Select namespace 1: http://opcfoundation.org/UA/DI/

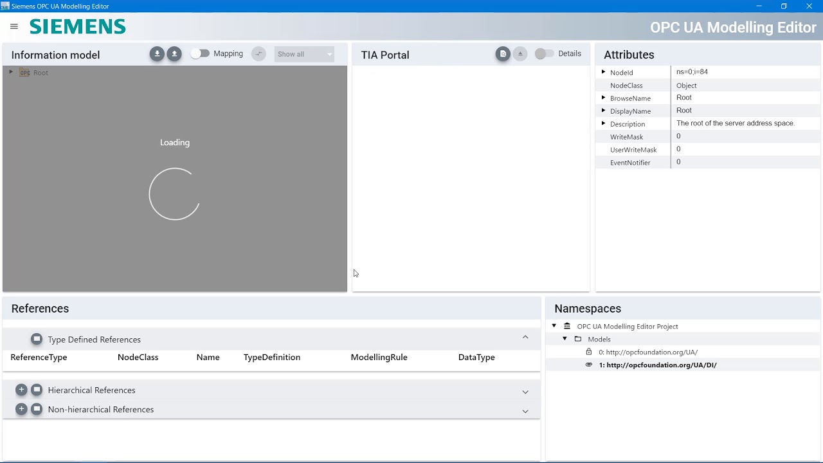click(x=658, y=365)
